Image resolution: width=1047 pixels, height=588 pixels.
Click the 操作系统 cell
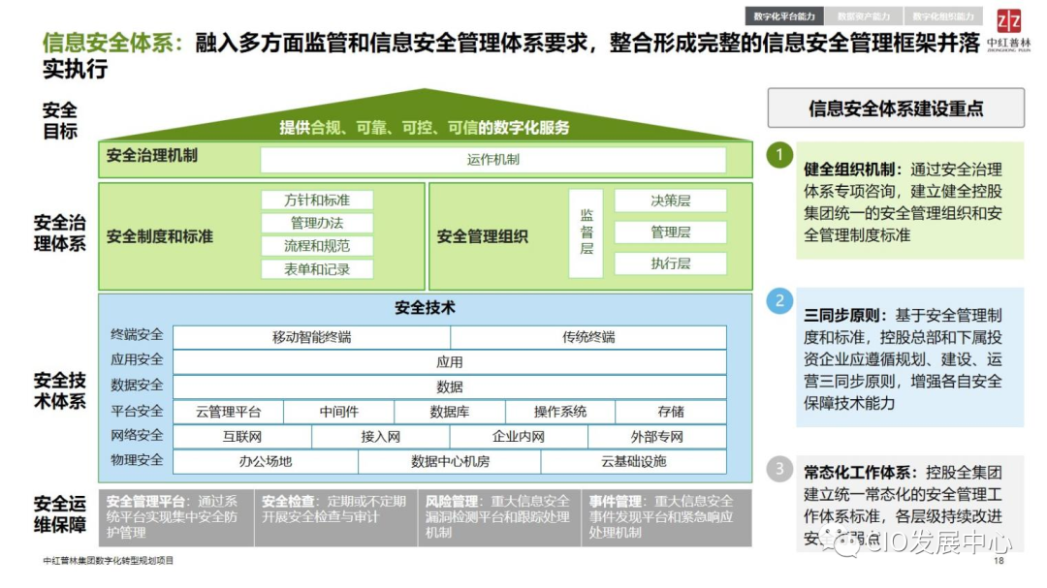pyautogui.click(x=560, y=412)
